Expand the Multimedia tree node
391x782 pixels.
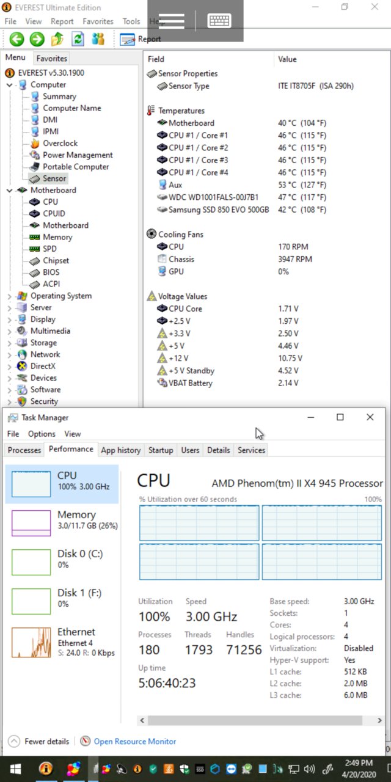tap(9, 331)
